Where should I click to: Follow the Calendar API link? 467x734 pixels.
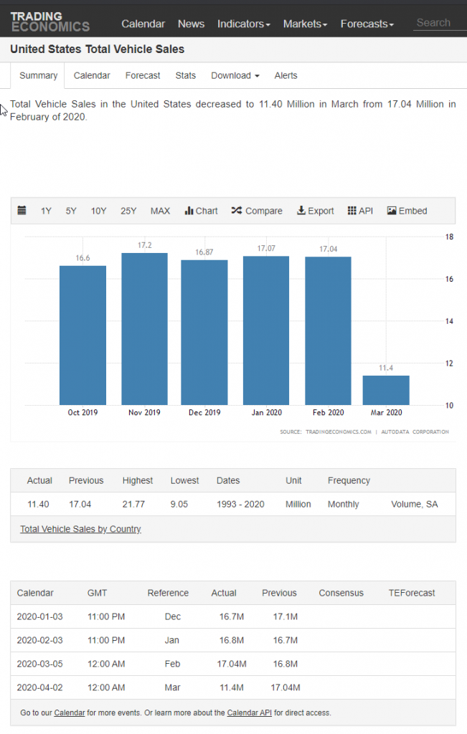(249, 713)
